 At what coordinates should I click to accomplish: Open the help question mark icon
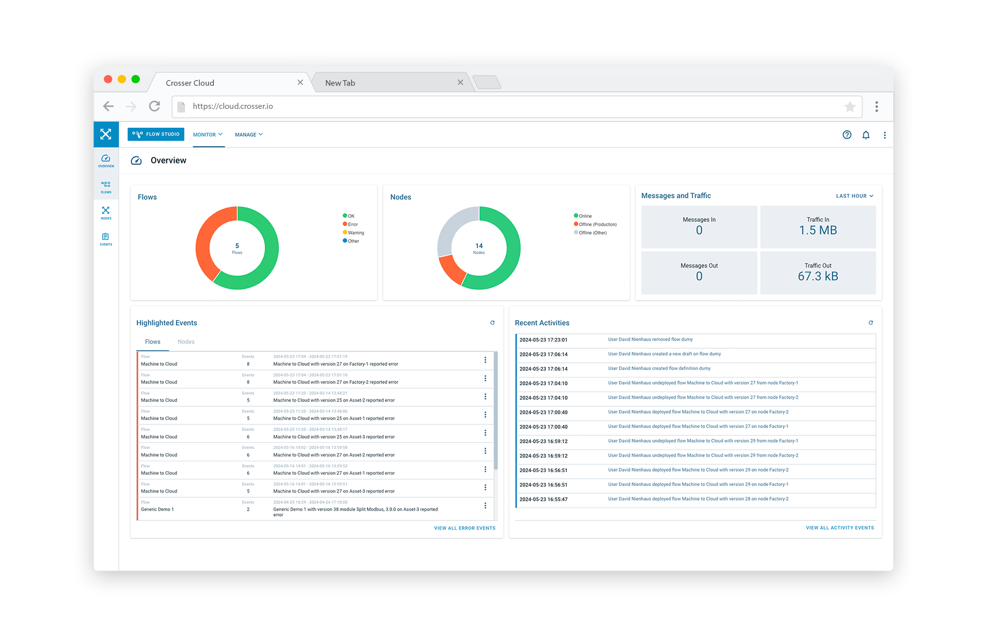[x=847, y=135]
